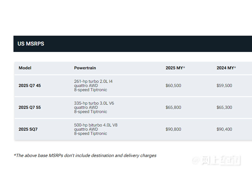Click the 2025 MY* column header
This screenshot has width=252, height=174.
pos(175,68)
